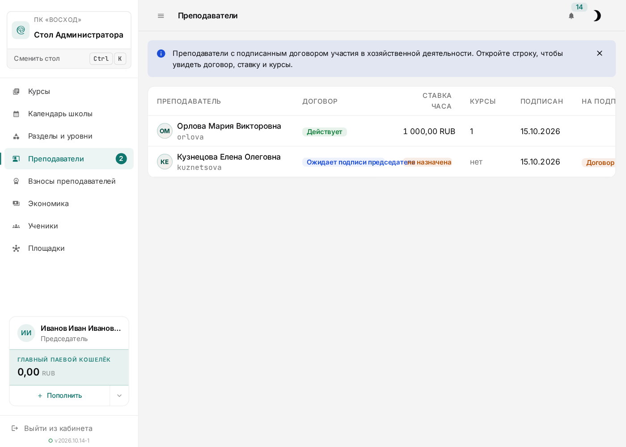
Task: Click the Договор column header
Action: pyautogui.click(x=320, y=101)
